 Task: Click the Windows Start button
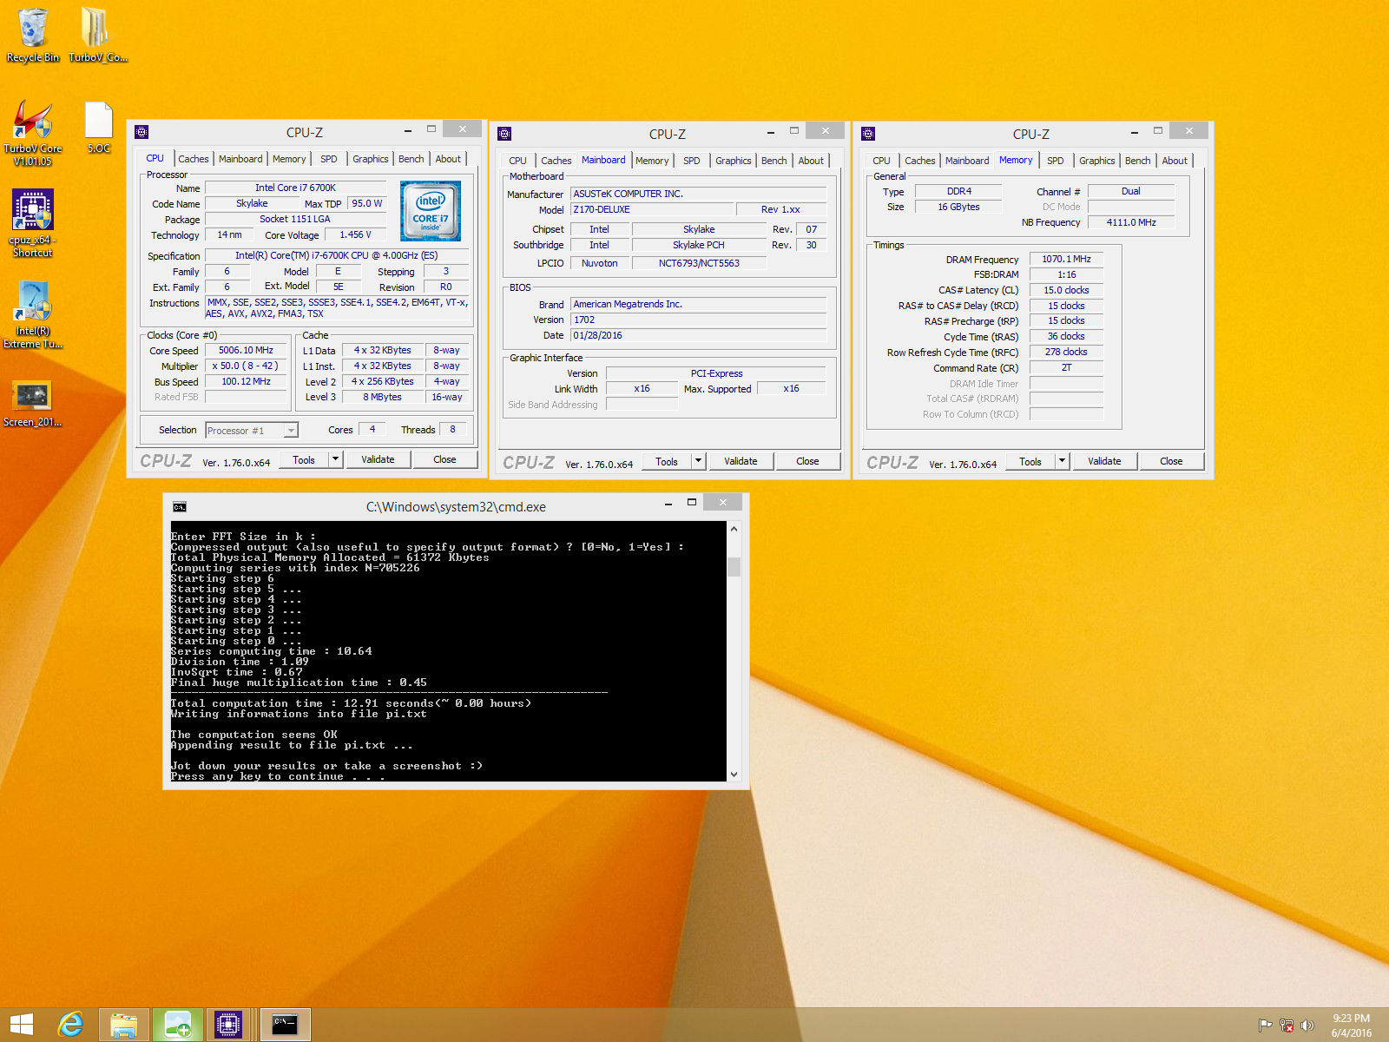pyautogui.click(x=22, y=1026)
